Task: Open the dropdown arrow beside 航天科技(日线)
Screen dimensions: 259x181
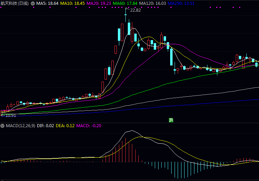Action: click(33, 3)
